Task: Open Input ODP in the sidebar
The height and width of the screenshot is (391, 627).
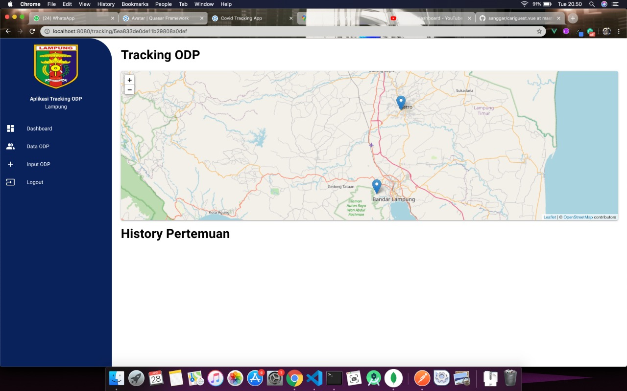Action: point(38,164)
